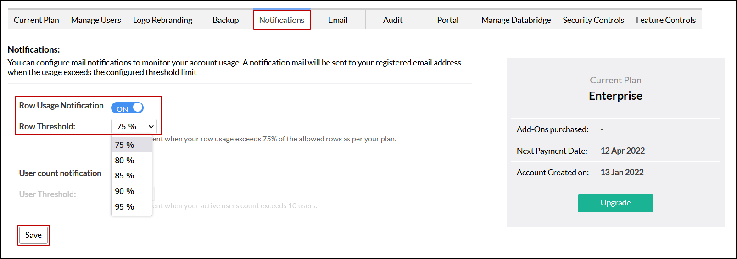Choose the 80 % threshold option

tap(125, 161)
